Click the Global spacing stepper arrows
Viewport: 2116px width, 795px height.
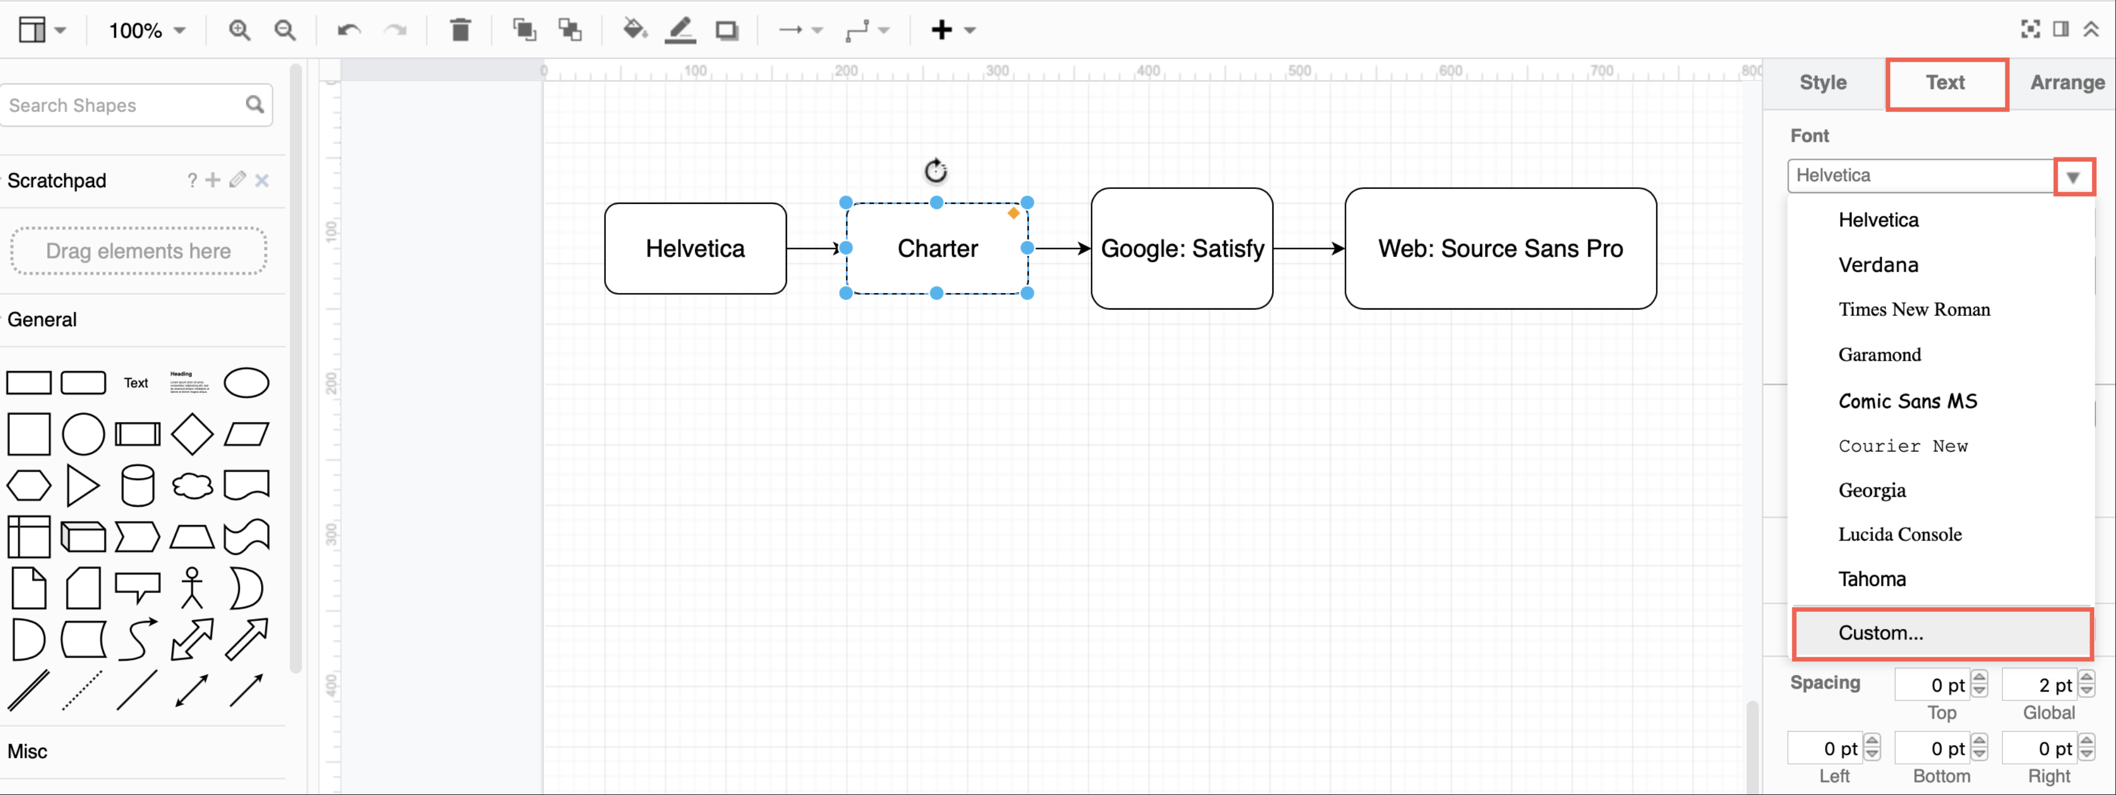tap(2087, 684)
